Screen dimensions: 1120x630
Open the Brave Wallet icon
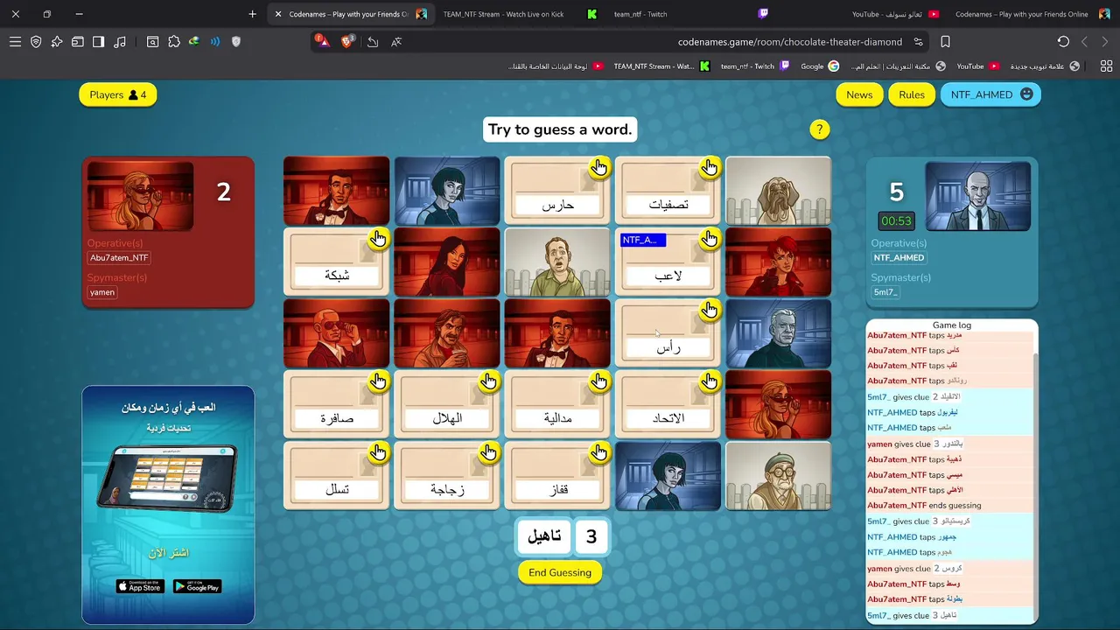coord(78,42)
